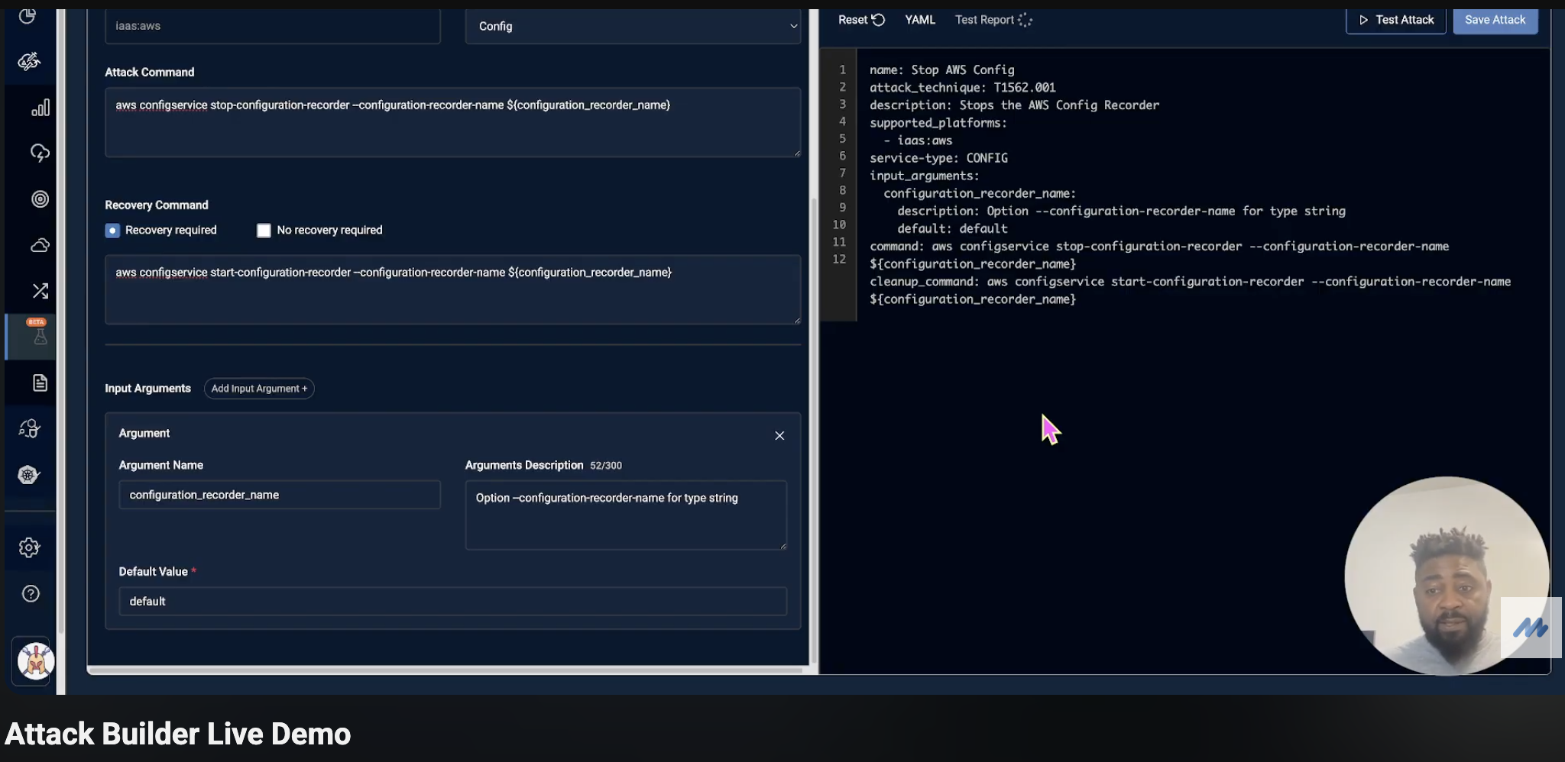Open the help question mark icon

29,593
